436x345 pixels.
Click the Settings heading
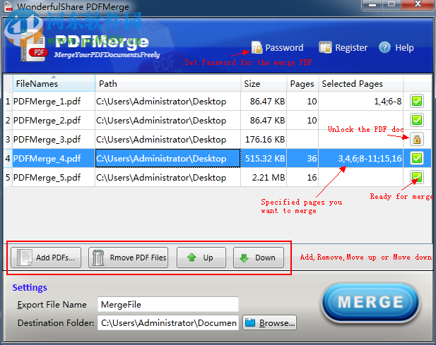click(x=30, y=288)
